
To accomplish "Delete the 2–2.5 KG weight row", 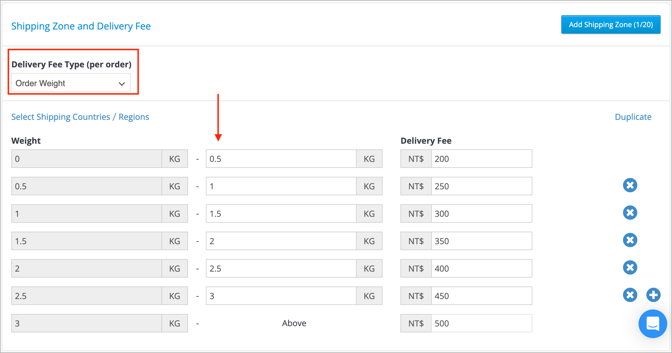I will point(630,268).
